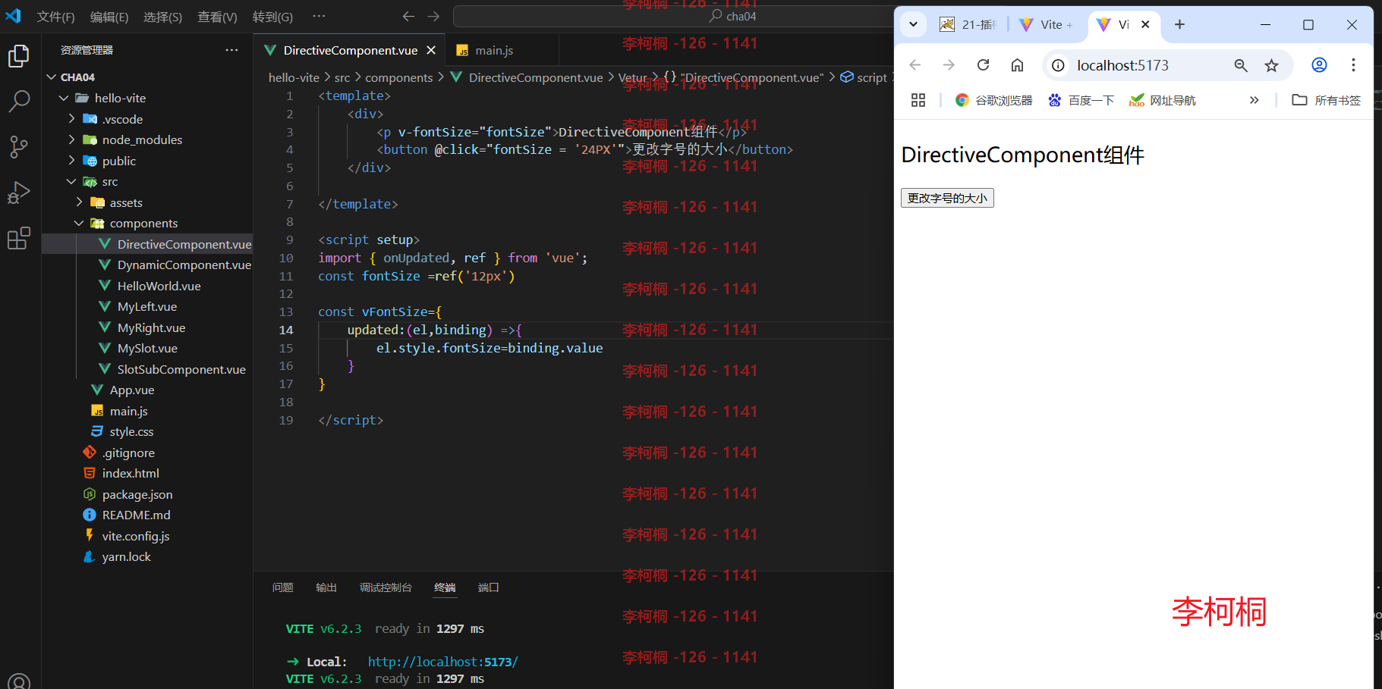Expand the node_modules folder
Screen dimensions: 1382x689
point(71,139)
